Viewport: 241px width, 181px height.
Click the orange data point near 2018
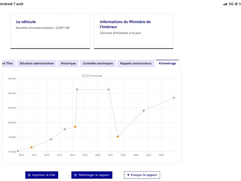click(x=75, y=127)
